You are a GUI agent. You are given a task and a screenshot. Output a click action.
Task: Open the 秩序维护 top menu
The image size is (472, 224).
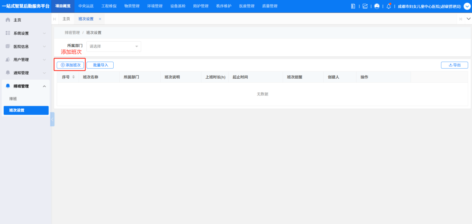coord(224,6)
